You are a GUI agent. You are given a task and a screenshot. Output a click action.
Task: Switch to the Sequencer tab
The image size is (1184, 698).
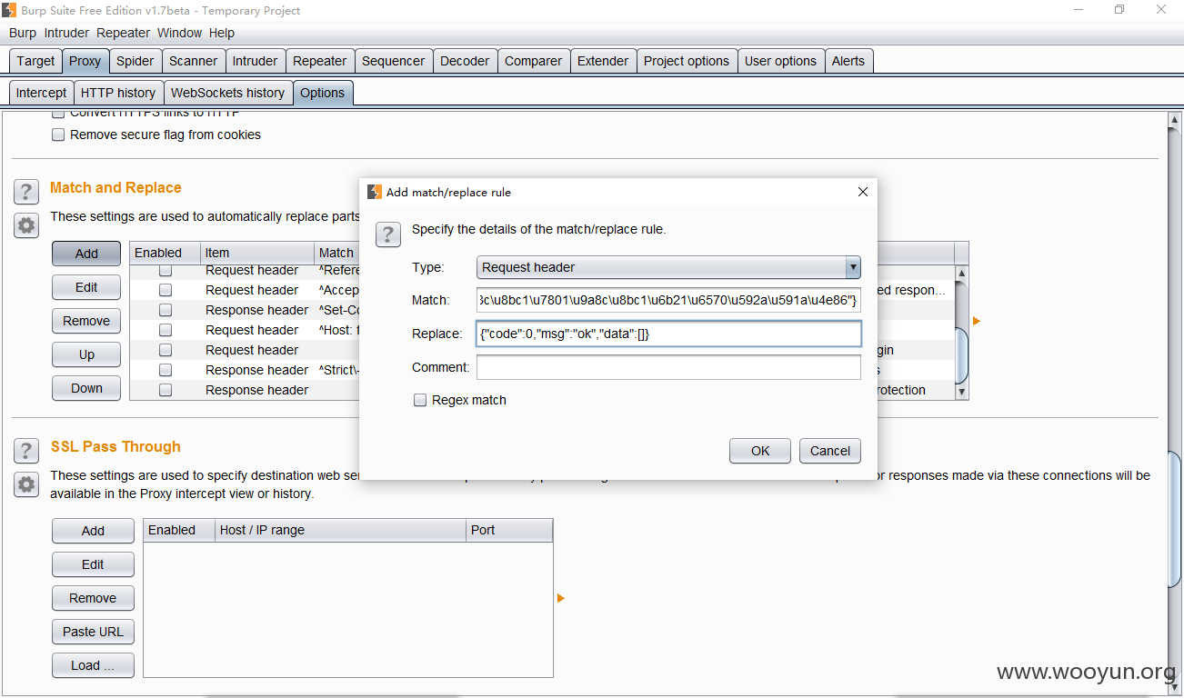point(393,61)
